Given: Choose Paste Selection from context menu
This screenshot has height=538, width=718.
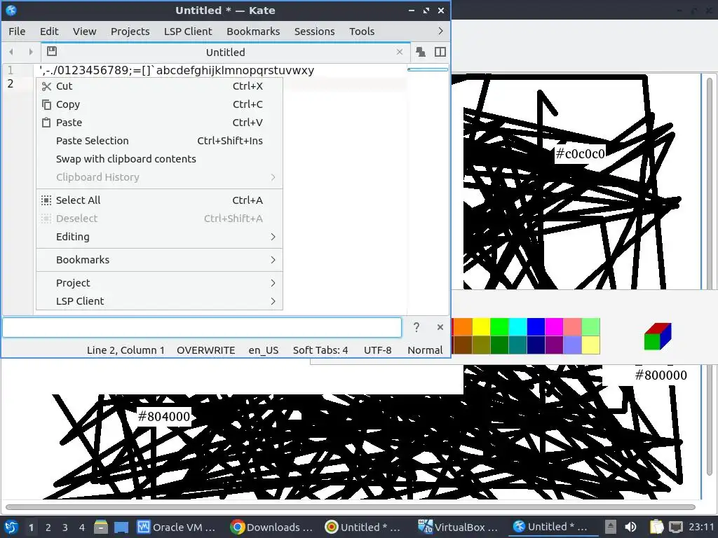Looking at the screenshot, I should [x=159, y=141].
